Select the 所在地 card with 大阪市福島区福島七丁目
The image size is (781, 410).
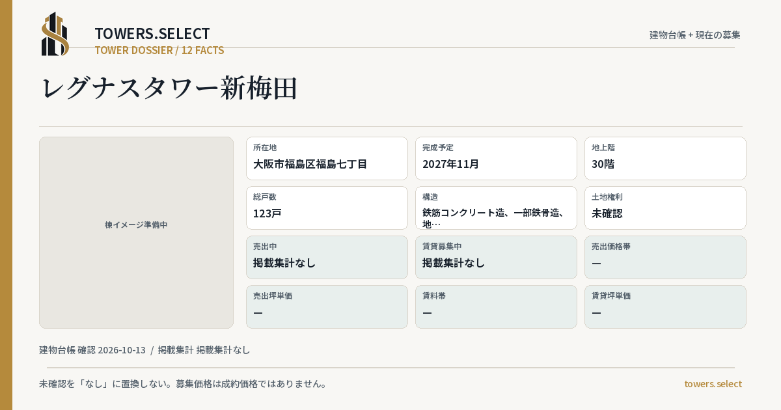(x=327, y=158)
